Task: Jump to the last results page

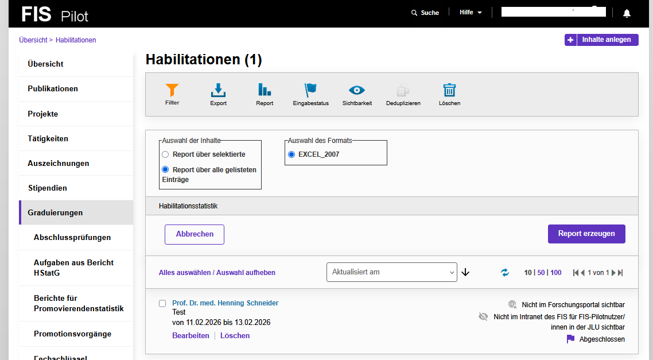Action: pos(620,273)
